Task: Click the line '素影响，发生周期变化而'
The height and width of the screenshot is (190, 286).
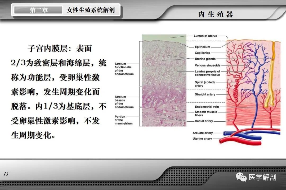Action: [x=55, y=92]
